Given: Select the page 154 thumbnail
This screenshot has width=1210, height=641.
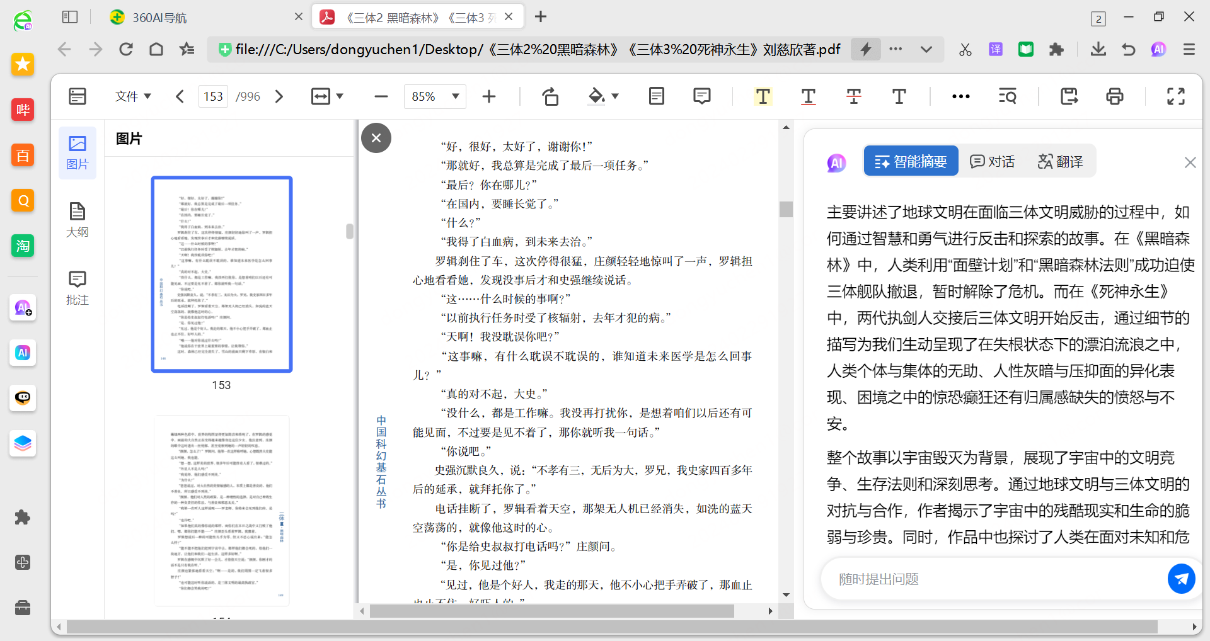Looking at the screenshot, I should (222, 510).
